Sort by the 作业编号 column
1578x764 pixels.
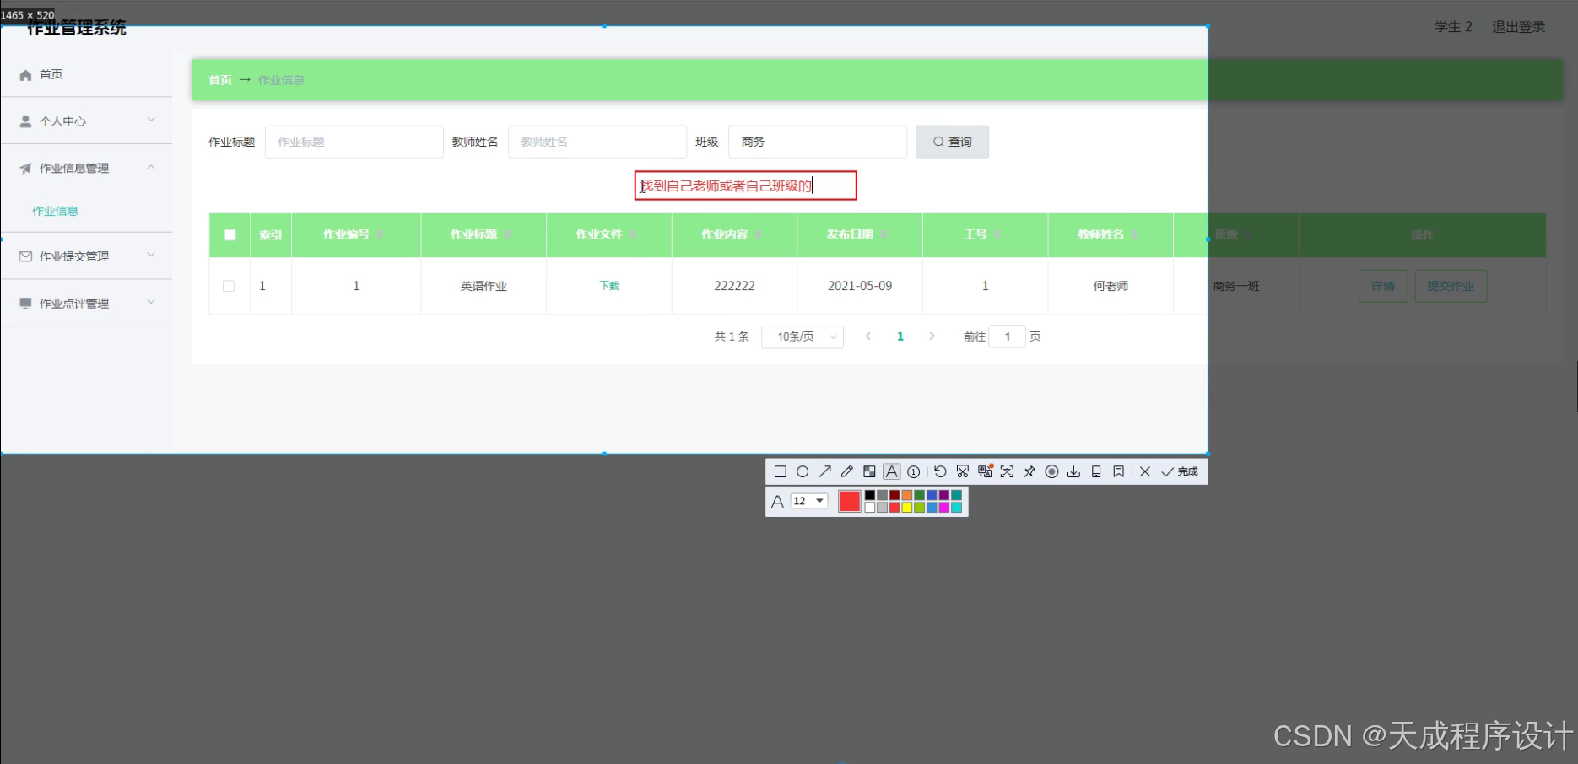pos(380,234)
